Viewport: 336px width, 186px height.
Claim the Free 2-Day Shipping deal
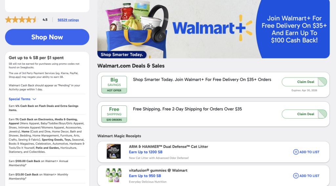(304, 114)
